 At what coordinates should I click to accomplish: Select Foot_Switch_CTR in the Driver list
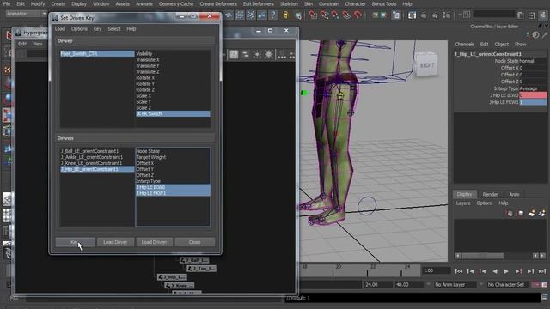pyautogui.click(x=97, y=53)
